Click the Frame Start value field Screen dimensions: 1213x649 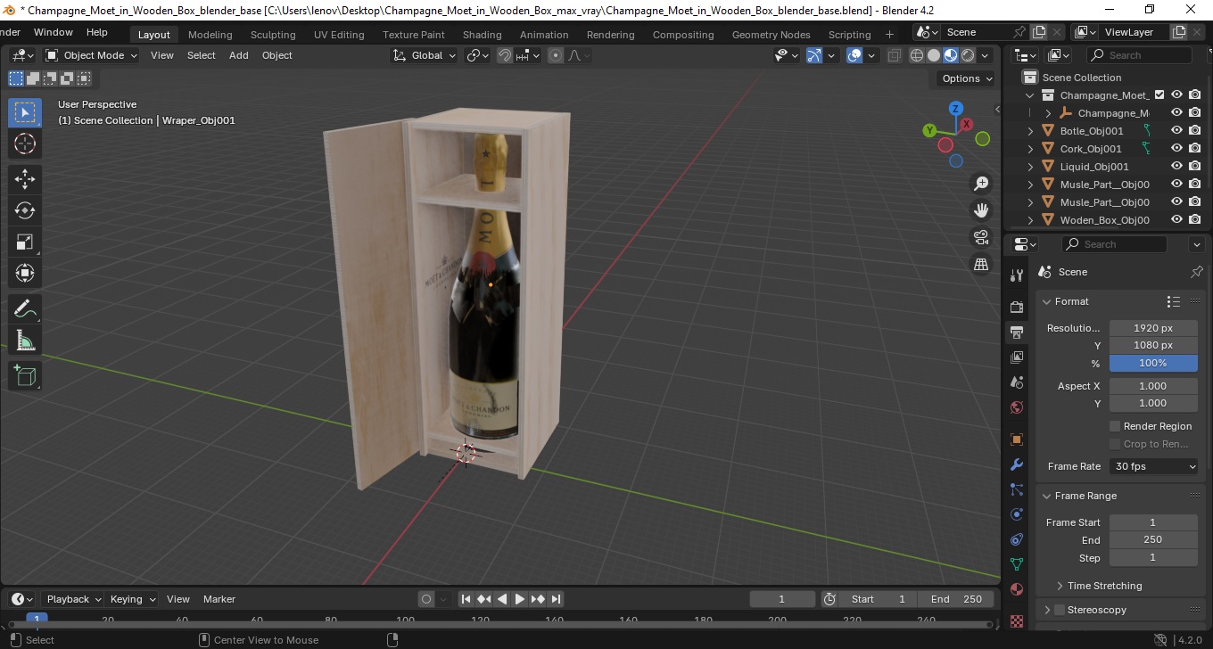tap(1153, 522)
